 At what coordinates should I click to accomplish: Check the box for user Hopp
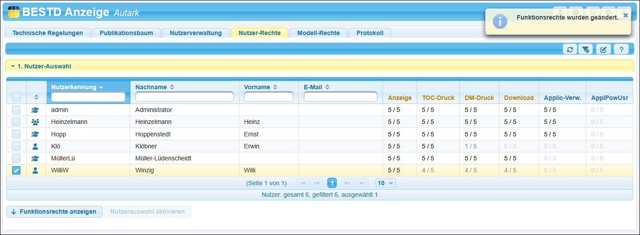click(16, 134)
